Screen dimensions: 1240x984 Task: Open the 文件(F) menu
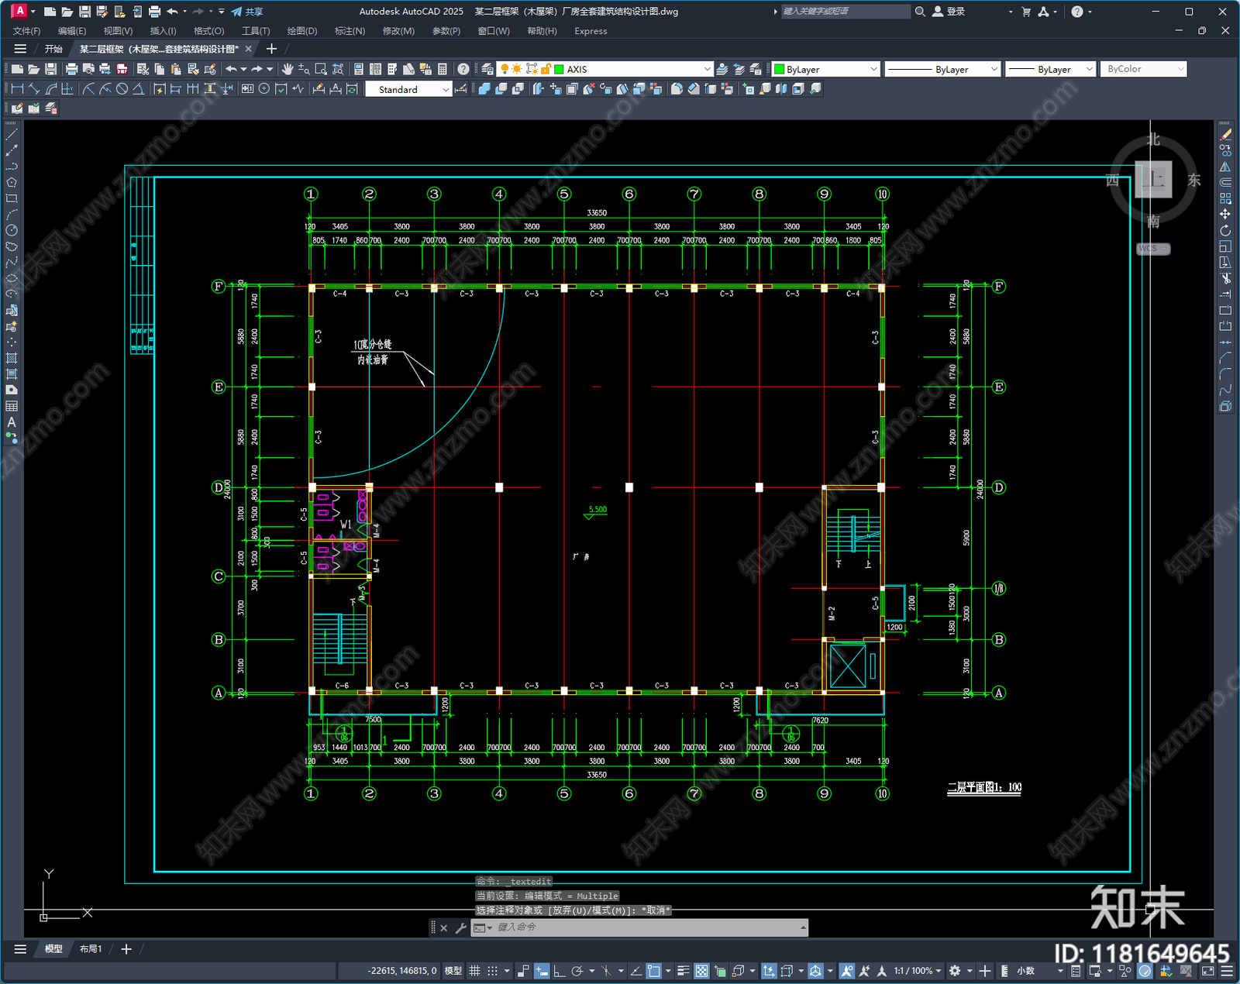click(27, 31)
